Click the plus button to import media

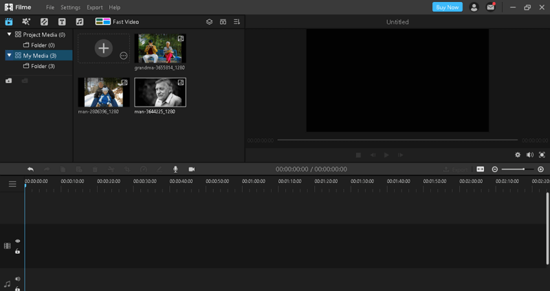click(x=104, y=48)
